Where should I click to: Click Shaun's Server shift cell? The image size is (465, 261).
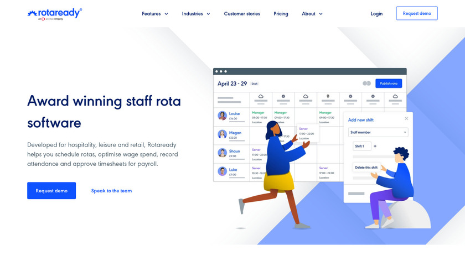(x=259, y=154)
